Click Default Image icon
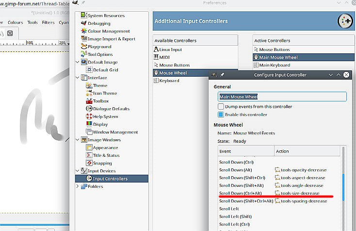The height and width of the screenshot is (231, 356). 84,62
